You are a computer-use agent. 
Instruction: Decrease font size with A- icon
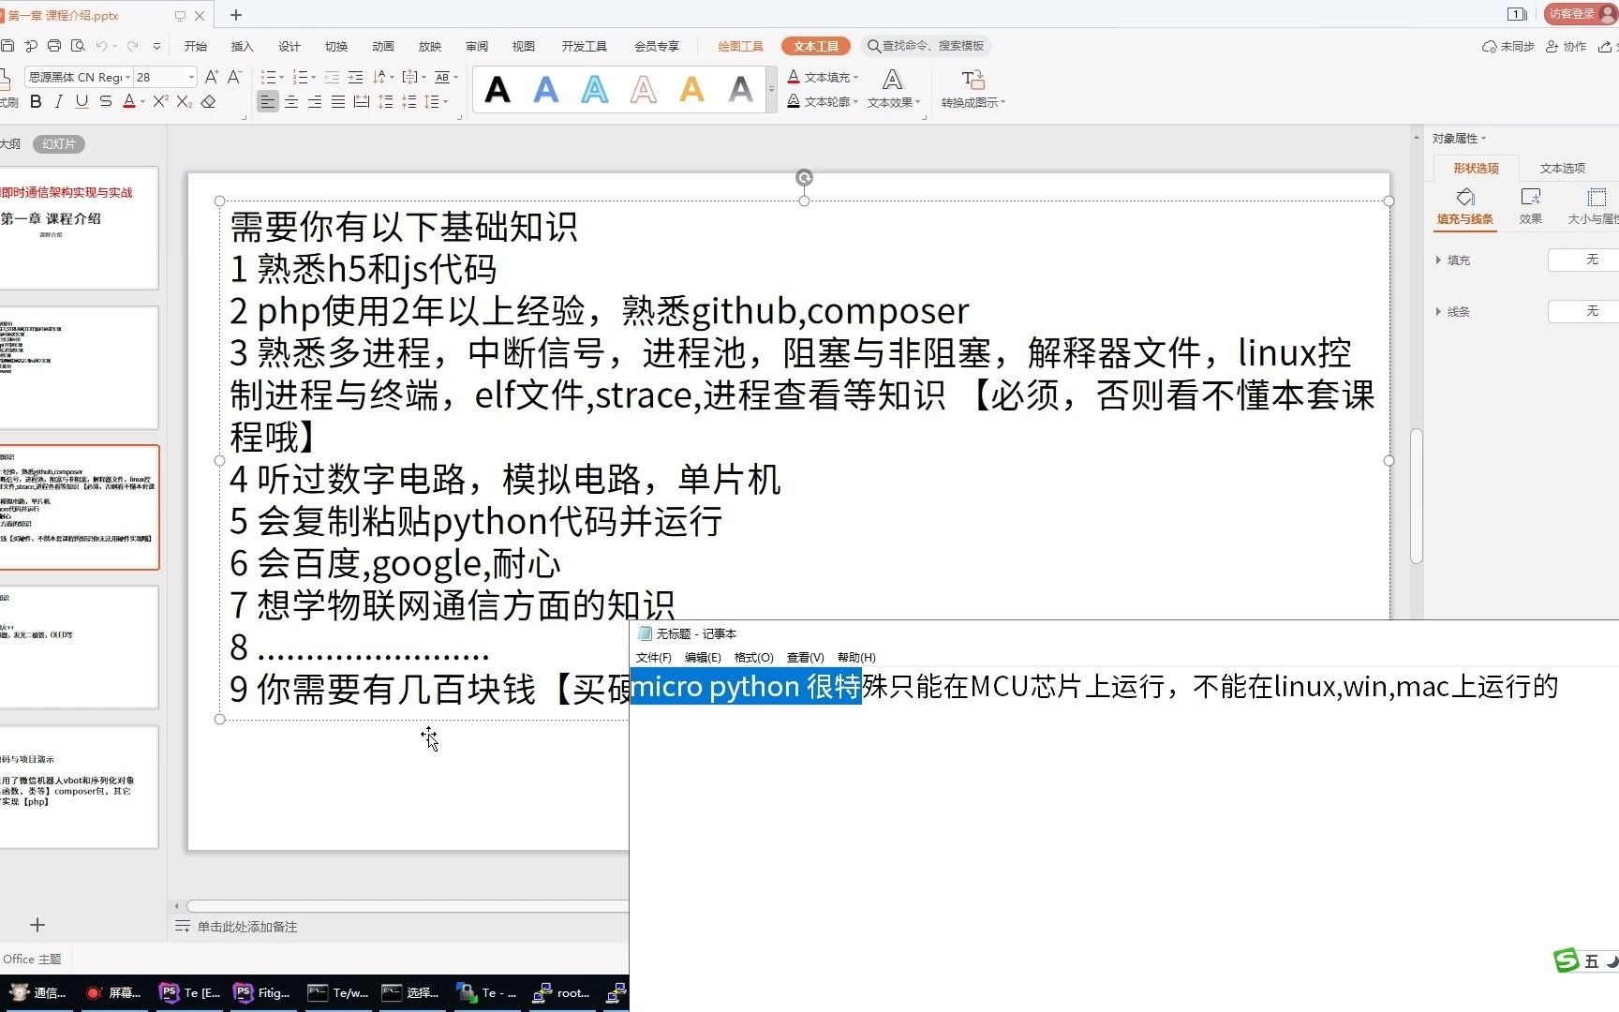coord(235,77)
